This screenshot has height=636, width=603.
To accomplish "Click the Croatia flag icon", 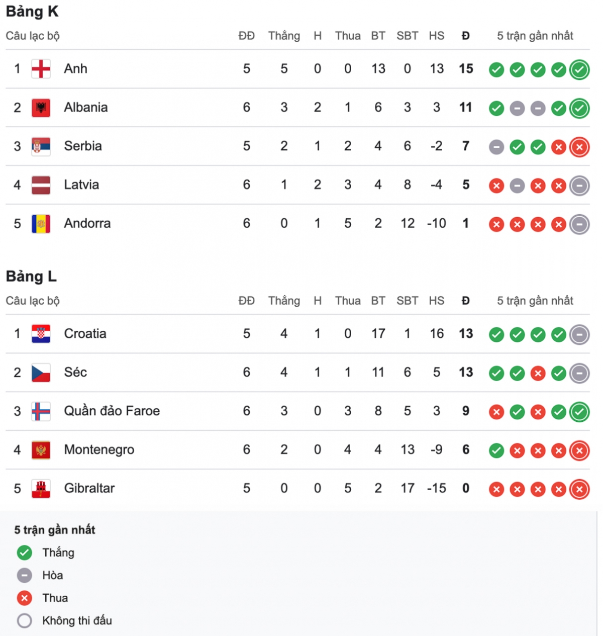I will point(41,334).
